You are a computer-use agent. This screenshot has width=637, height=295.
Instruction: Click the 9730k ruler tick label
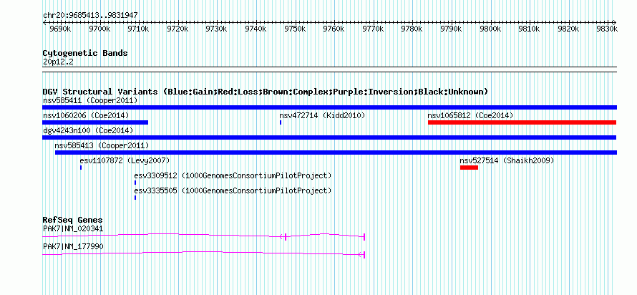click(217, 29)
